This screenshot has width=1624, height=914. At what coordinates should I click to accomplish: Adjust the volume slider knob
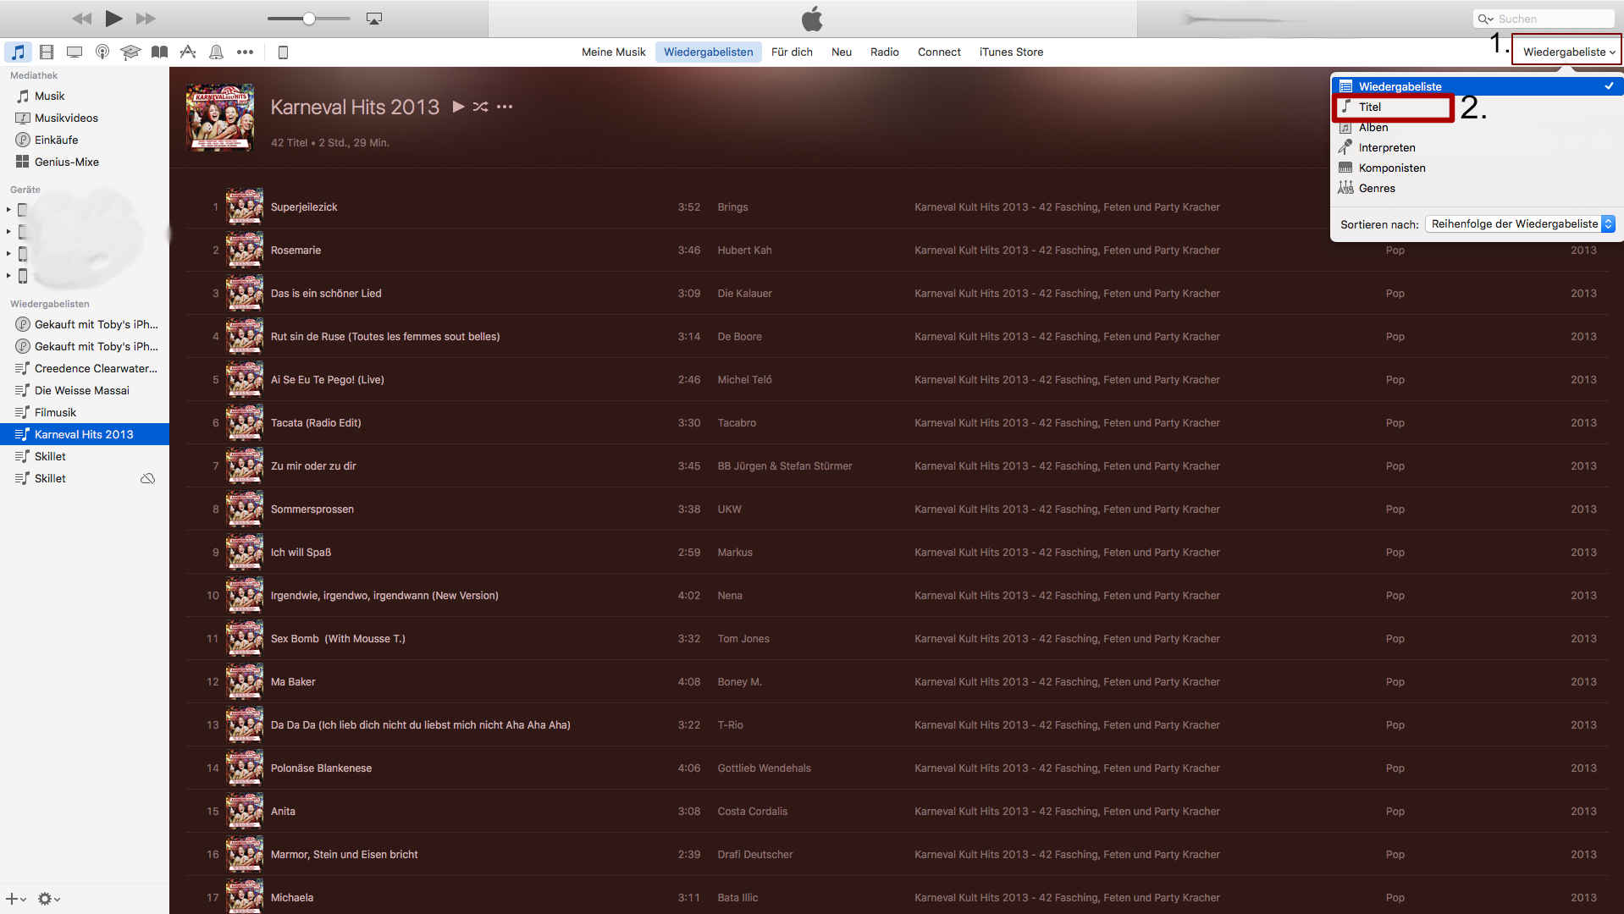309,19
